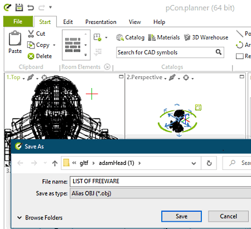The width and height of the screenshot is (251, 229).
Task: Click the Redo arrow icon
Action: click(x=41, y=8)
